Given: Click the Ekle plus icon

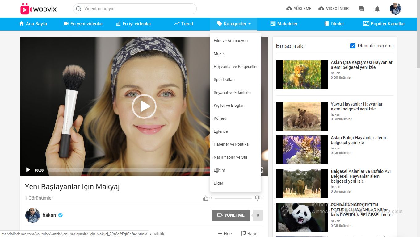Looking at the screenshot, I should (220, 234).
